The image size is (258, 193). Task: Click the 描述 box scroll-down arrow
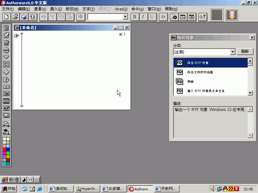(x=250, y=135)
